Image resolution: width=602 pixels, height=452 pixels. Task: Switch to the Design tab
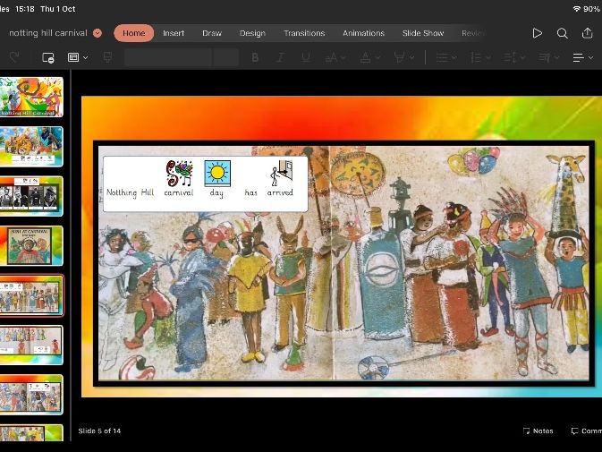[252, 33]
